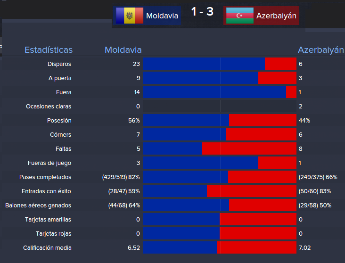Click the blue Disparos bar segment
The width and height of the screenshot is (345, 263).
point(204,64)
